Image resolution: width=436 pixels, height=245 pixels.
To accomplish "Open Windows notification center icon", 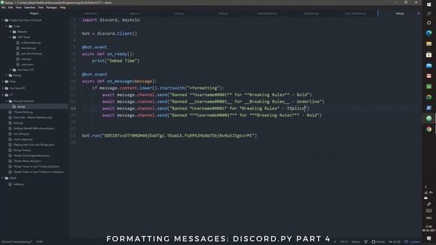I will pyautogui.click(x=429, y=238).
